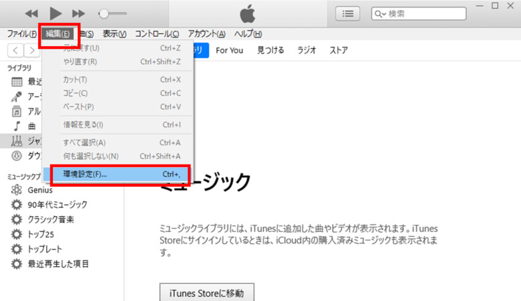
Task: Switch to the For You tab
Action: point(229,50)
